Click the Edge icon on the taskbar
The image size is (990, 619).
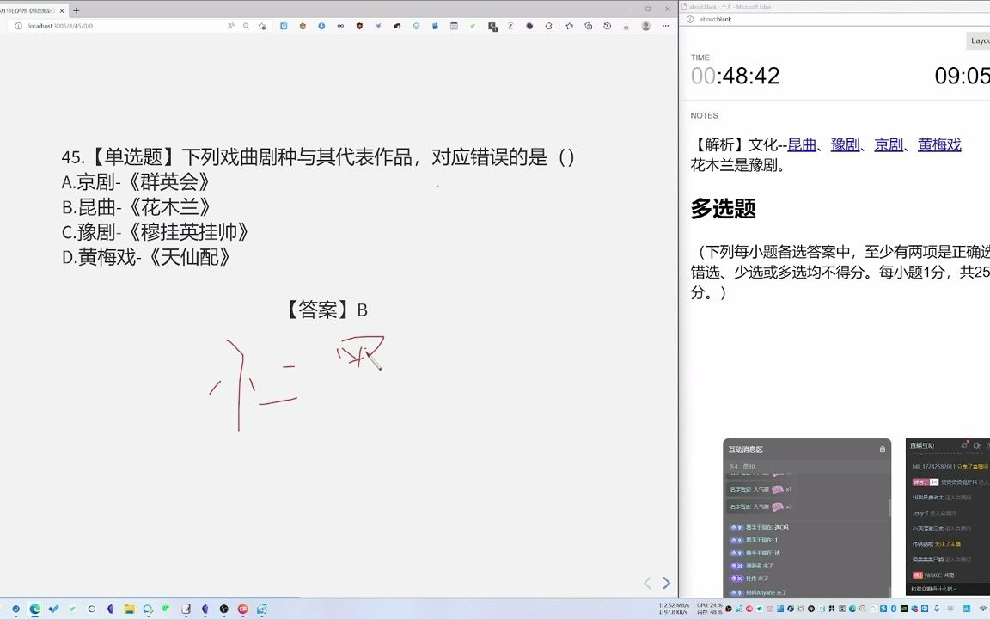(34, 610)
